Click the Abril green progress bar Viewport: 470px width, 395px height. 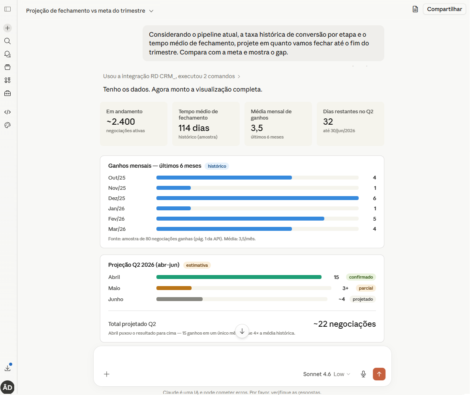[x=239, y=277]
